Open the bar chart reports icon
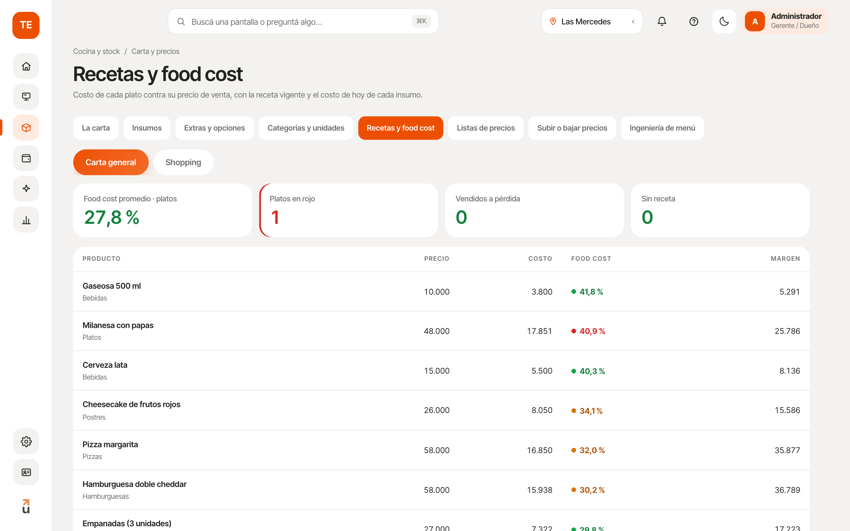The image size is (850, 531). [26, 219]
